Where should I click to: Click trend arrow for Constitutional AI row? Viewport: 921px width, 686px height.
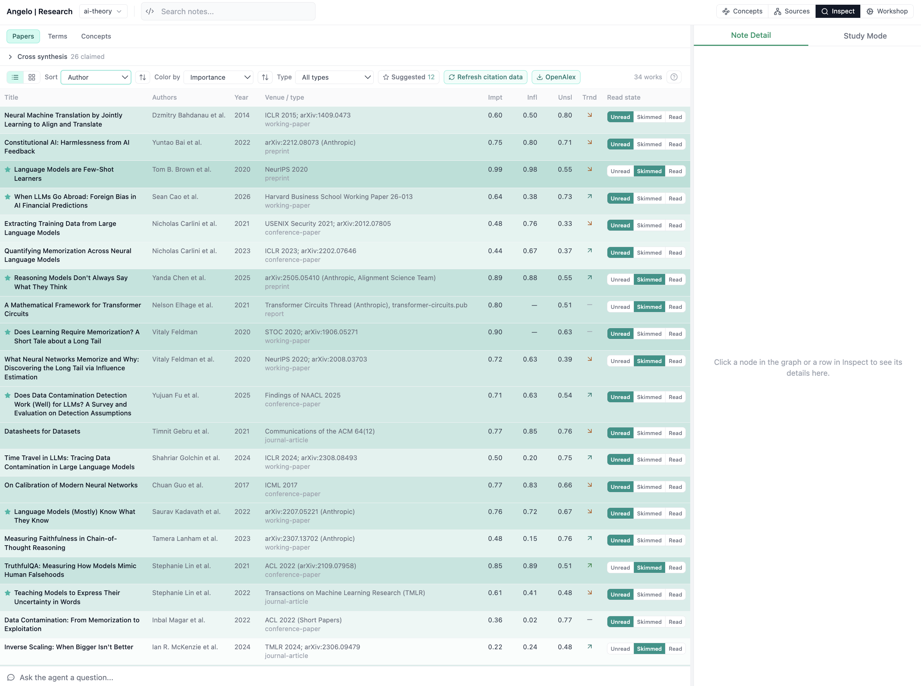click(590, 143)
